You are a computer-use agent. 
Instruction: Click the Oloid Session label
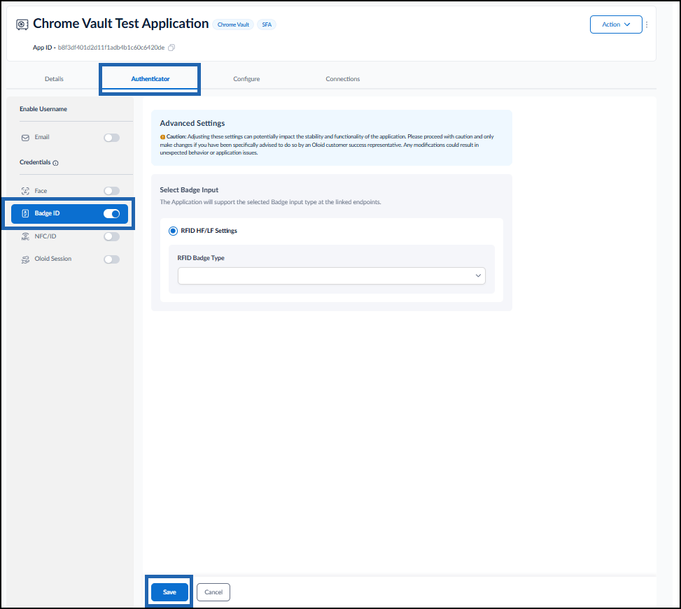(x=53, y=259)
